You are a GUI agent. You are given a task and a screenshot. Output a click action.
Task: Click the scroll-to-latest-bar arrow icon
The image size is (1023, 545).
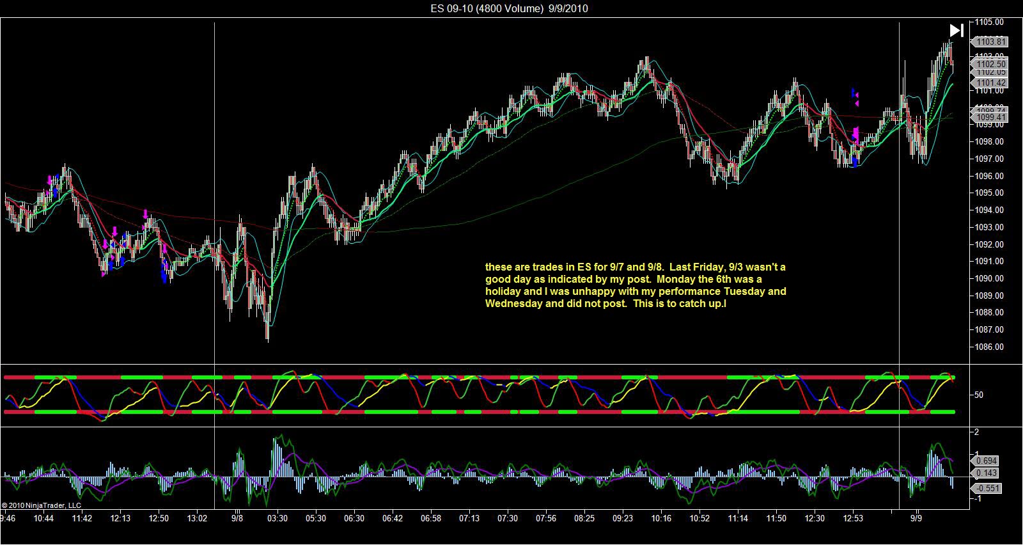(x=957, y=30)
